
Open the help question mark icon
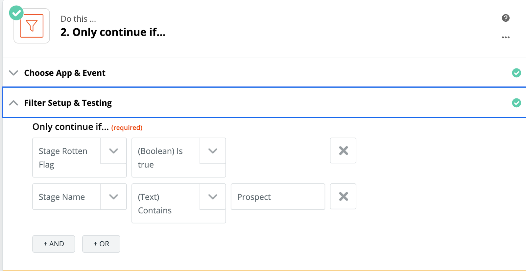(506, 18)
